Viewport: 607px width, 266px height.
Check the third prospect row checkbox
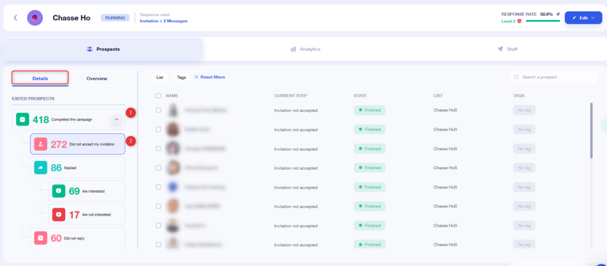coord(158,148)
